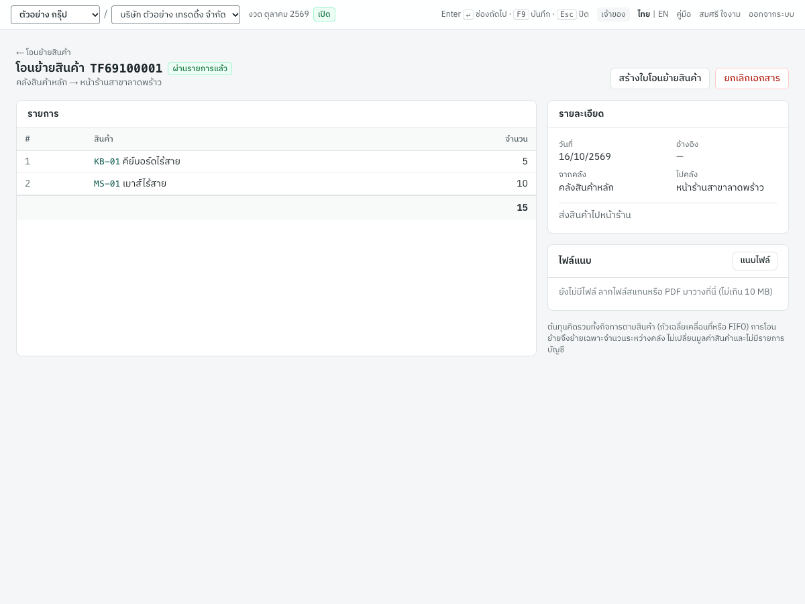The height and width of the screenshot is (604, 805).
Task: Click destination หน้าร้านสาขาลาดพร้าว in details
Action: point(720,187)
